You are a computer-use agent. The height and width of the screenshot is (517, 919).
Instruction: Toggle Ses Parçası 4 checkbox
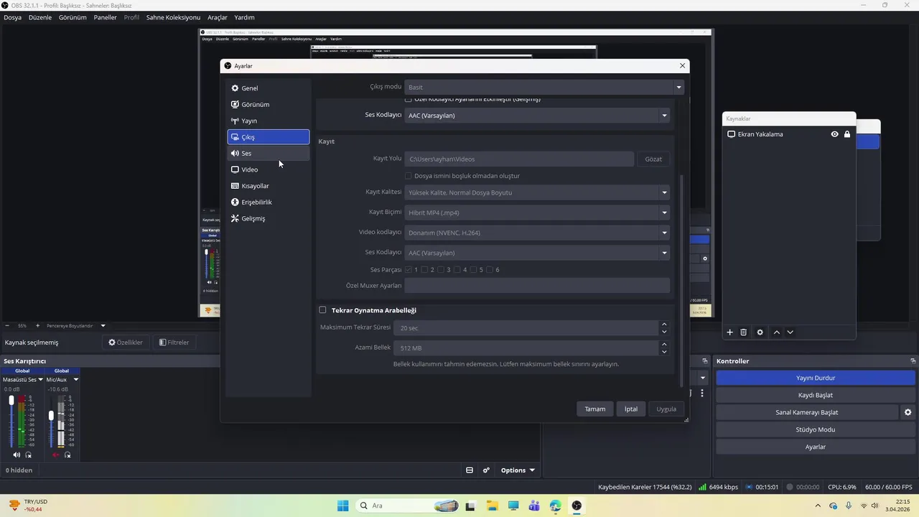coord(457,270)
